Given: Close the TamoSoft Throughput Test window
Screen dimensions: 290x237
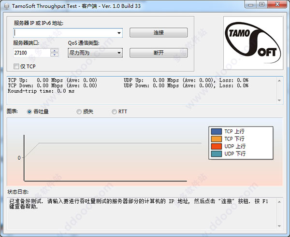Looking at the screenshot, I should 277,4.
